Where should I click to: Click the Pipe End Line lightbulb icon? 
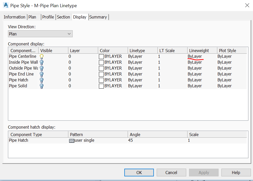point(41,74)
